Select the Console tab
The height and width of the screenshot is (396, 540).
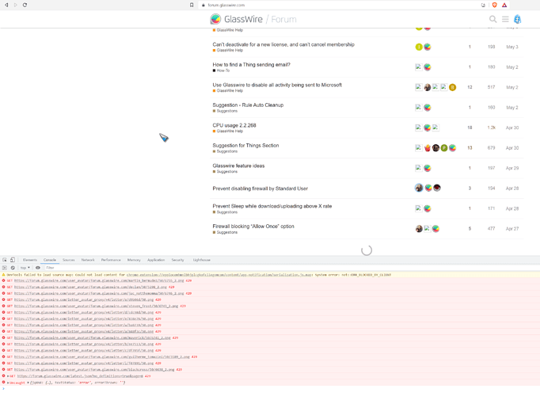50,260
